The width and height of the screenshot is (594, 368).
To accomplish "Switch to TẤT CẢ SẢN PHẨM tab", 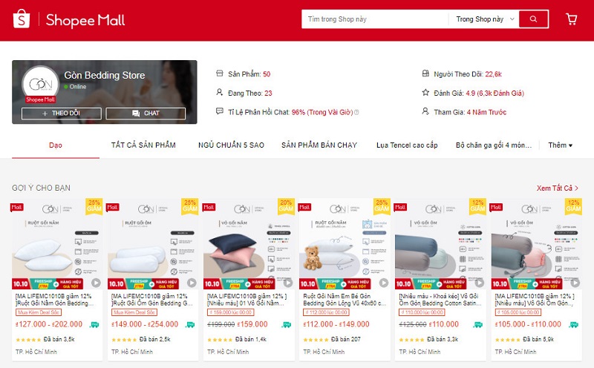I will click(x=143, y=145).
